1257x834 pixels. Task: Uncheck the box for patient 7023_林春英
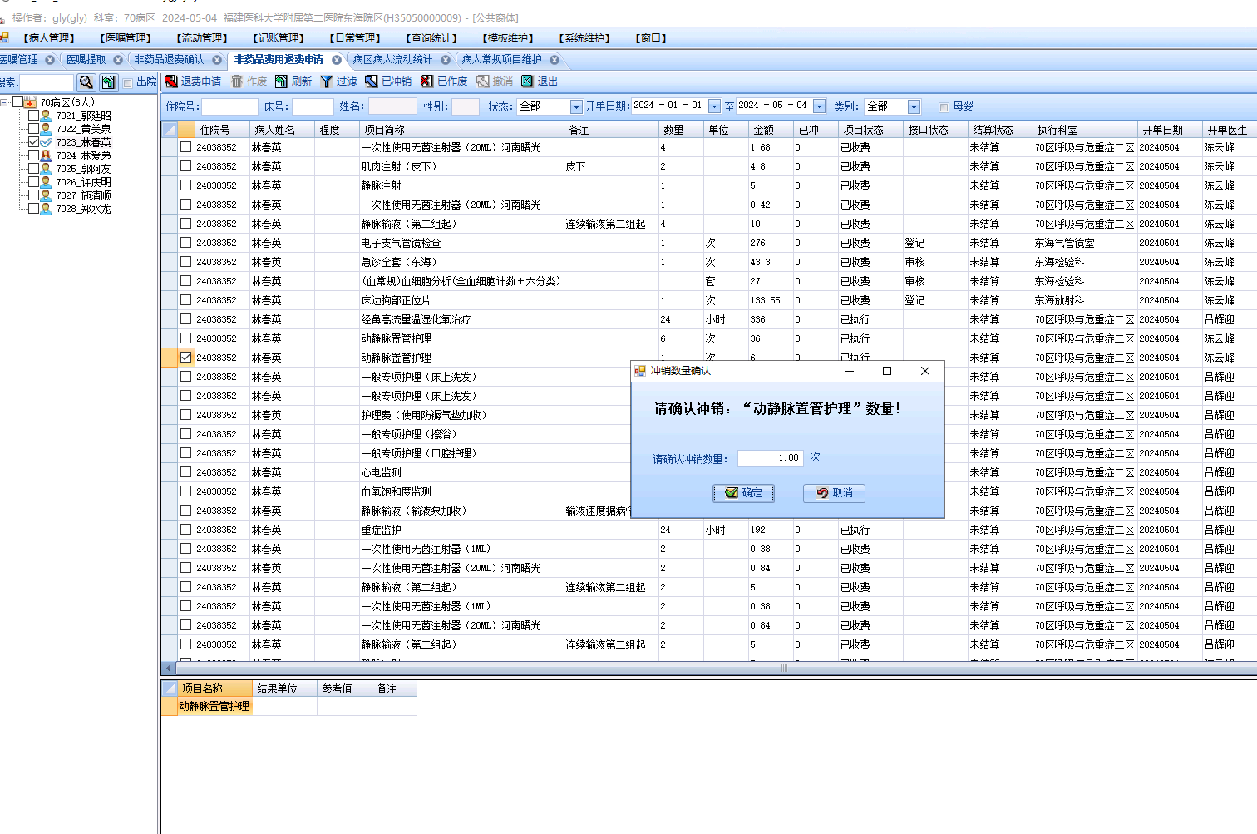coord(34,142)
